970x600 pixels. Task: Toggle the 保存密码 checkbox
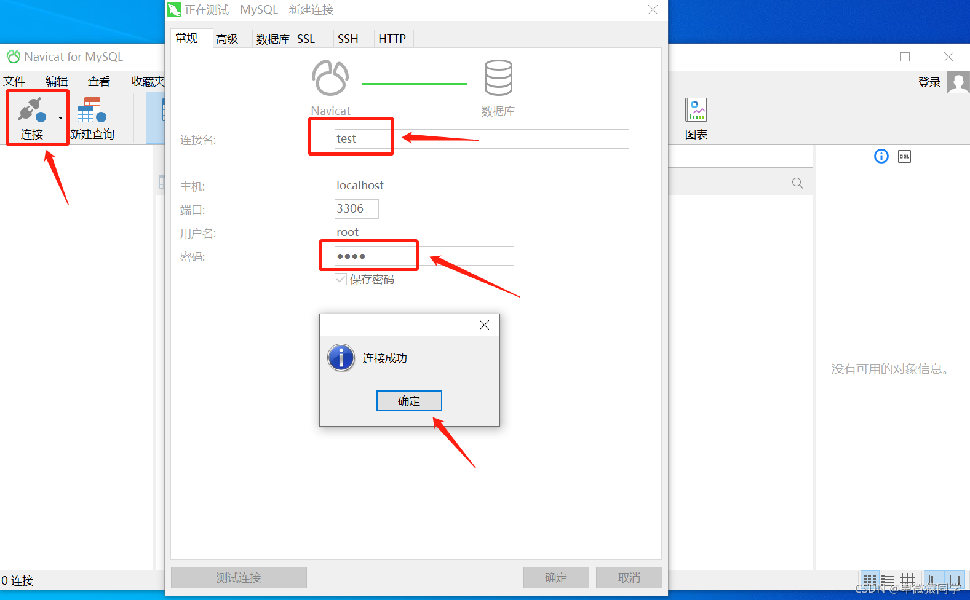[x=341, y=279]
